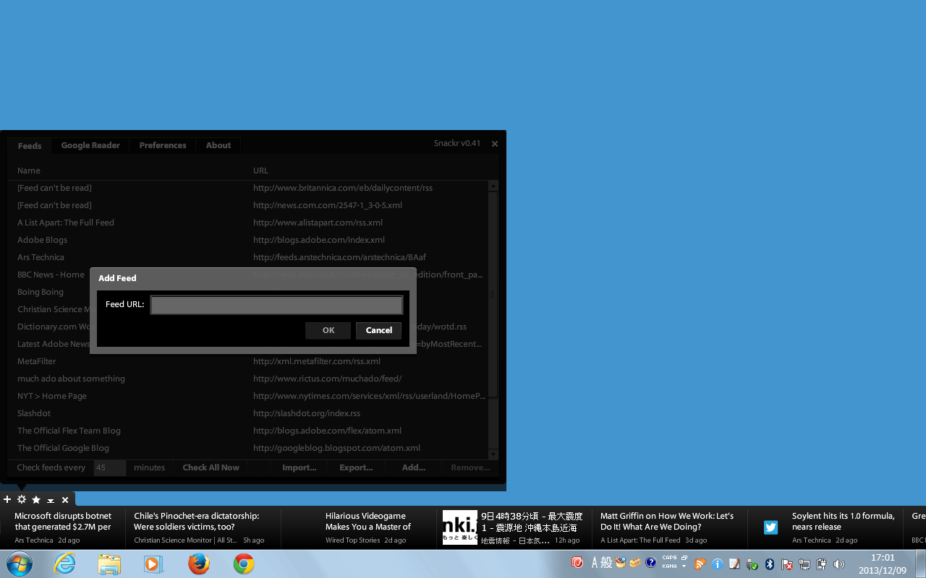
Task: Click the IME help question mark icon
Action: tap(651, 563)
